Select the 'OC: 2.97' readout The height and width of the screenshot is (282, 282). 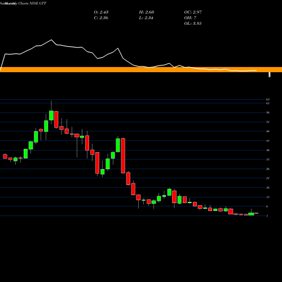pos(193,12)
